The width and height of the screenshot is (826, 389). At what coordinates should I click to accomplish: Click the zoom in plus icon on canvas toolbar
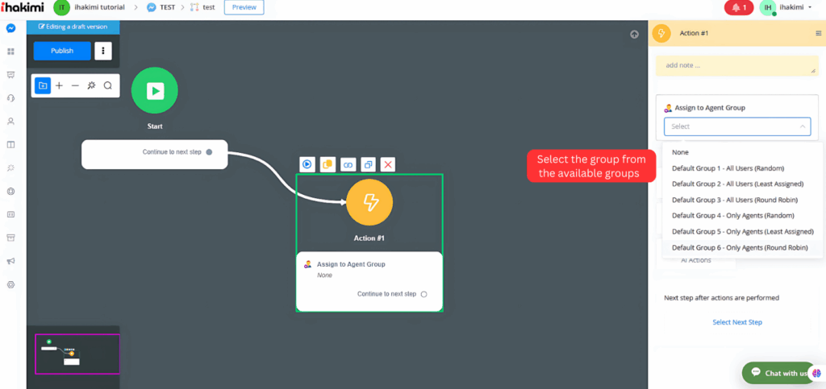click(59, 85)
